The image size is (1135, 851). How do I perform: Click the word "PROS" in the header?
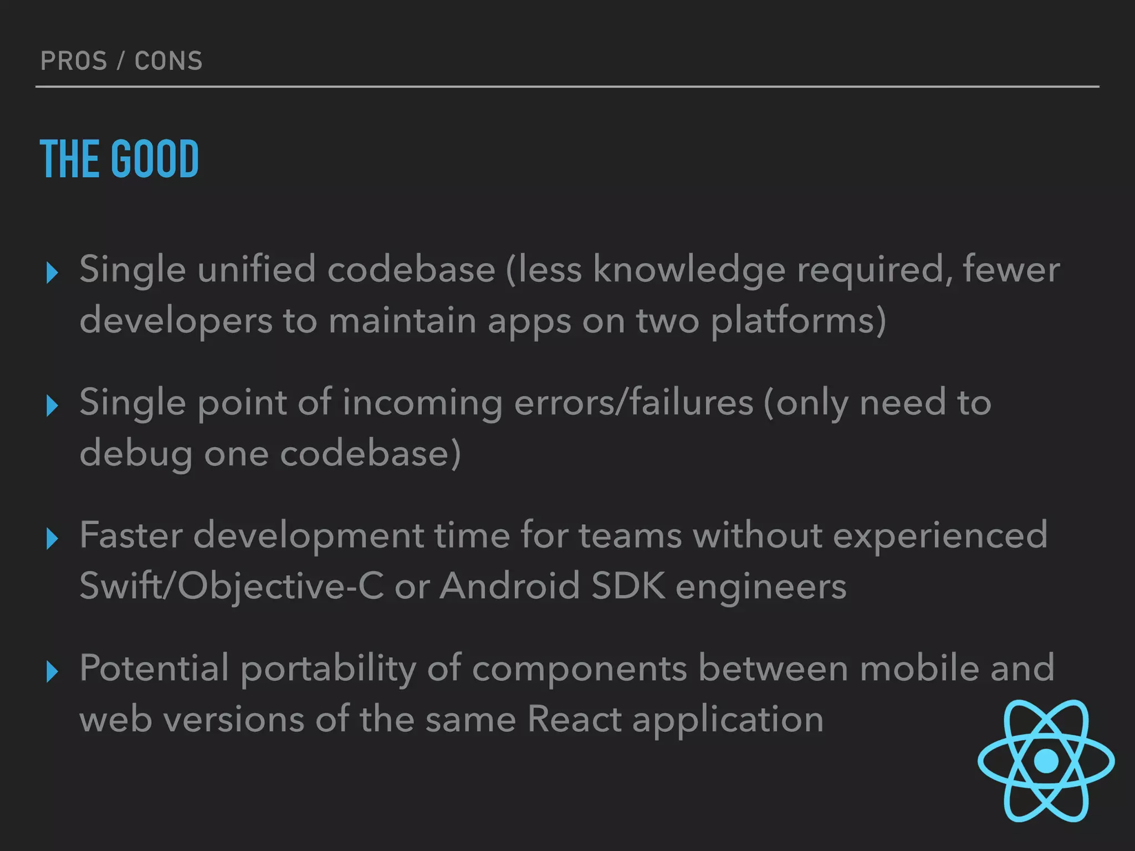coord(74,61)
